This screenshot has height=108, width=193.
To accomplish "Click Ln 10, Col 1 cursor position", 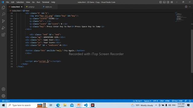I will pos(138,101).
